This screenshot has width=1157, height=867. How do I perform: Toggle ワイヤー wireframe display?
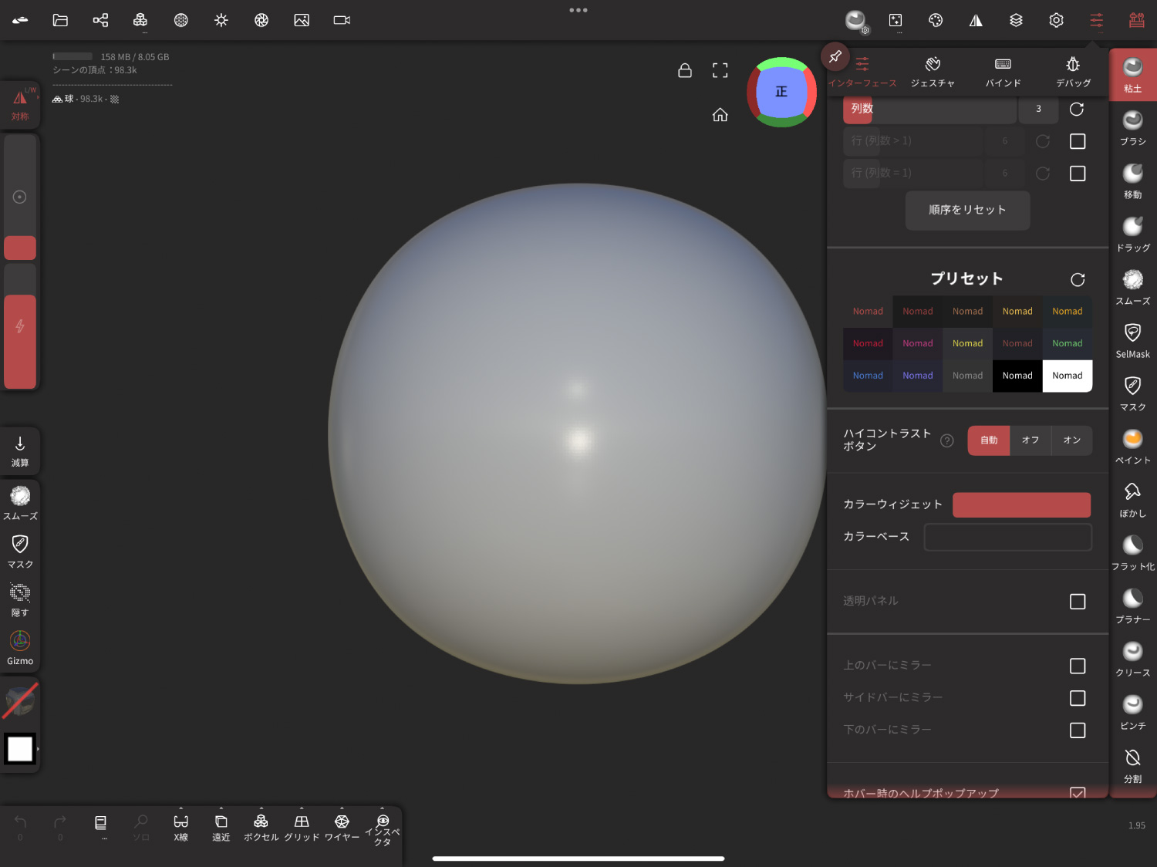(x=342, y=827)
